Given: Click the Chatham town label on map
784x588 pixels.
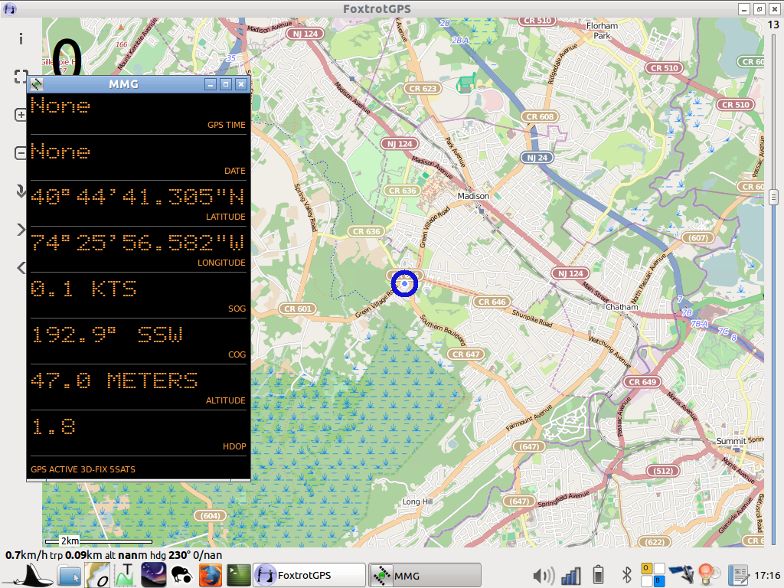Looking at the screenshot, I should (x=622, y=307).
